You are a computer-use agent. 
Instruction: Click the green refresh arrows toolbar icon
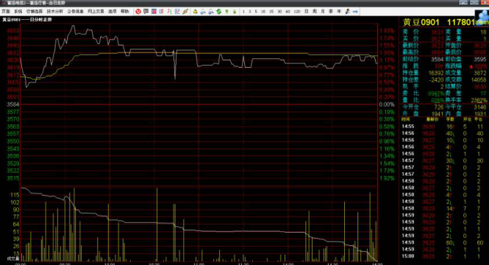(x=218, y=12)
